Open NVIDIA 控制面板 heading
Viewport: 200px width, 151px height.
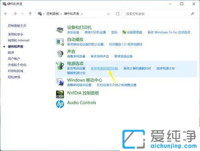coord(83,93)
